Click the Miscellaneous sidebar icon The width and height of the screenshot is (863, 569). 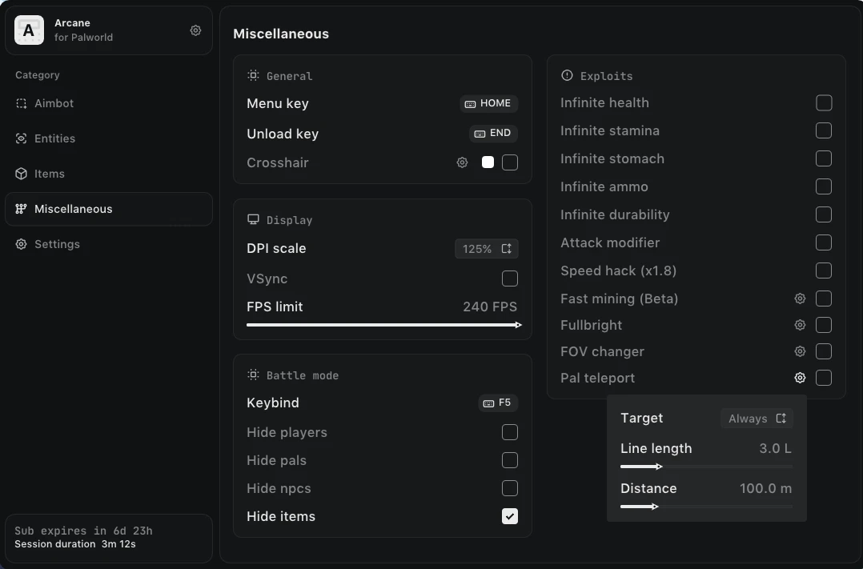coord(21,209)
